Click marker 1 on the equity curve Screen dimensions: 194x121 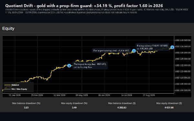(x=134, y=51)
